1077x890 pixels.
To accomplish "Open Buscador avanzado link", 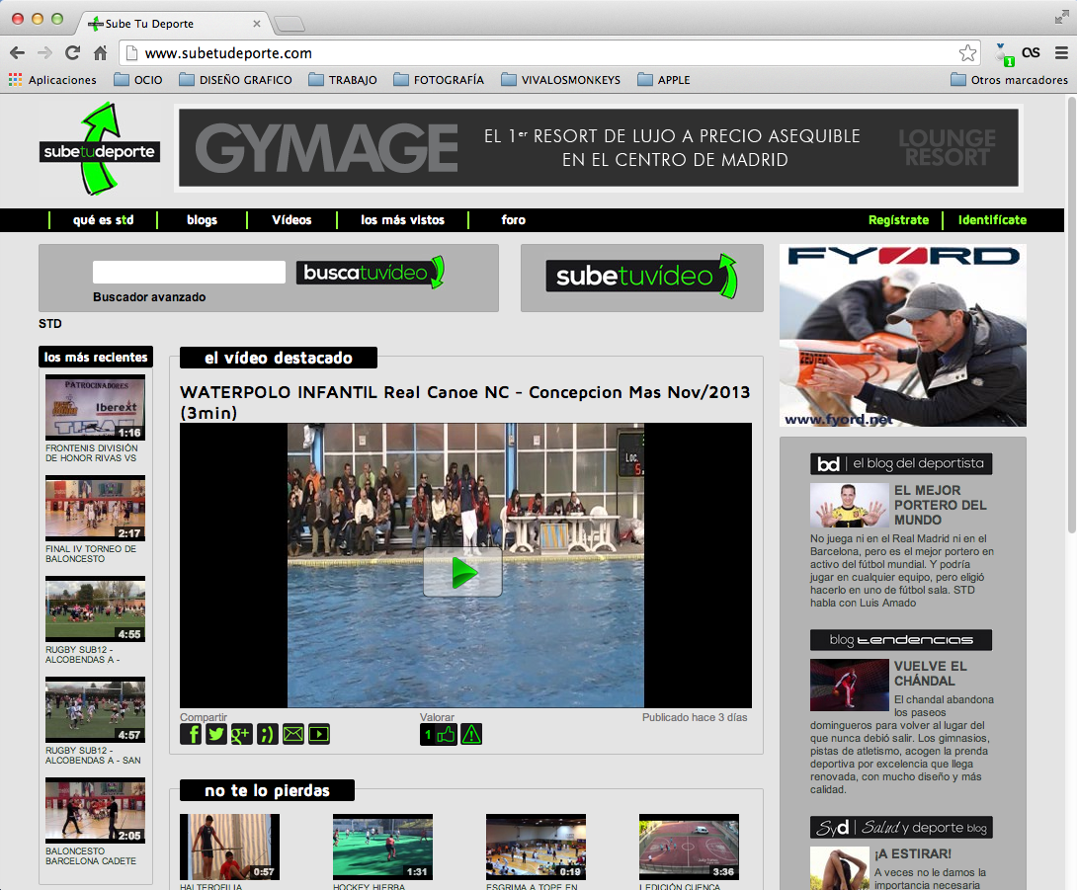I will pyautogui.click(x=149, y=296).
